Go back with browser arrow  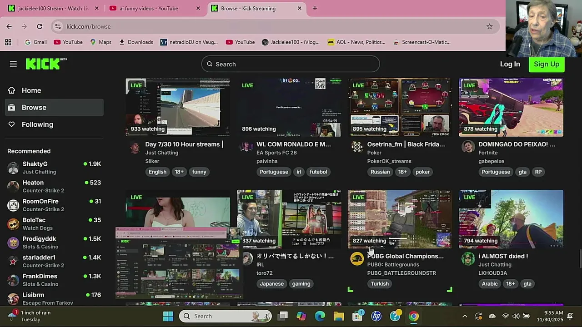(x=9, y=26)
